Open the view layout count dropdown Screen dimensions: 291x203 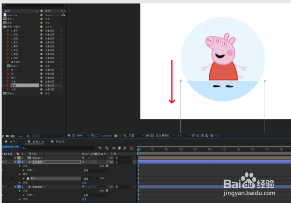point(183,136)
